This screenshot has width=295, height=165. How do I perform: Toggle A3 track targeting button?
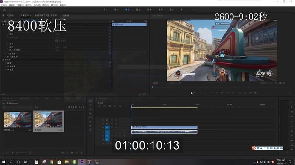(x=107, y=139)
